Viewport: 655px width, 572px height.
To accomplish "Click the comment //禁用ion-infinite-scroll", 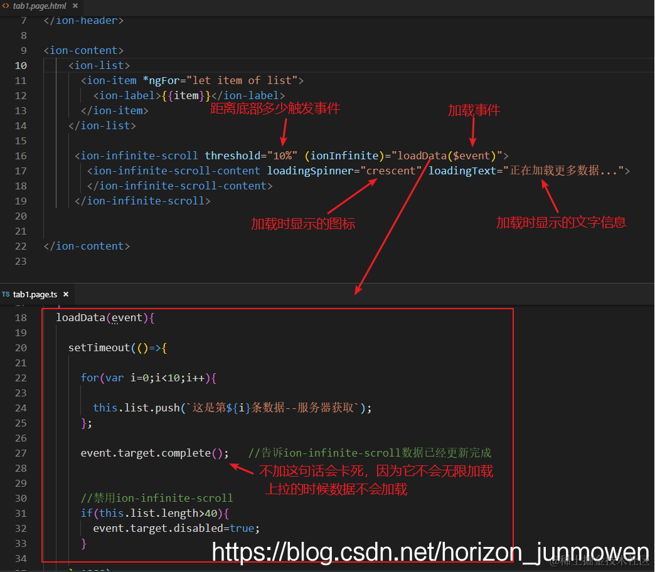I will pyautogui.click(x=157, y=498).
